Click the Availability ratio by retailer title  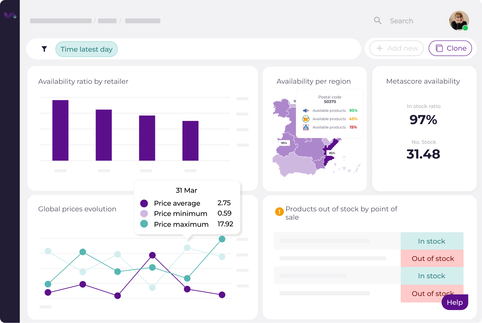click(83, 81)
